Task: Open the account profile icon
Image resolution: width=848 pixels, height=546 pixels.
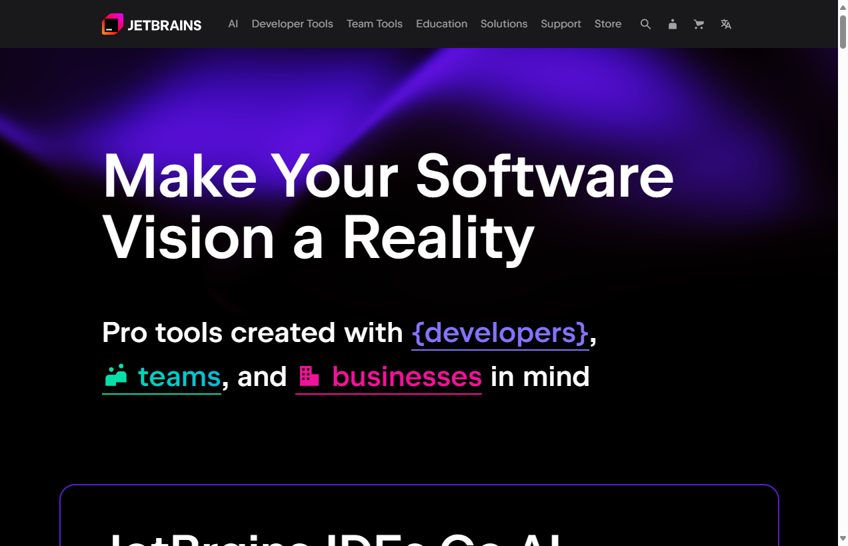Action: 672,24
